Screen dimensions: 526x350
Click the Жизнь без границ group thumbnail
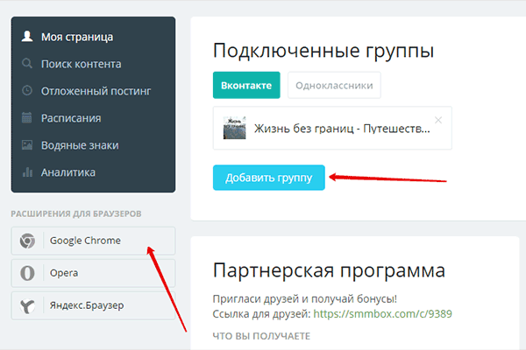(x=234, y=128)
